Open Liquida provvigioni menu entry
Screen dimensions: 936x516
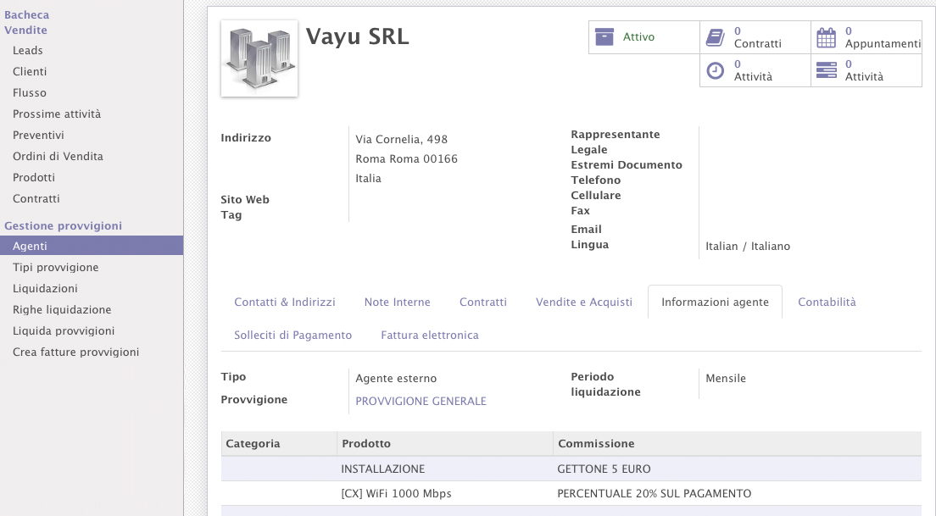64,331
